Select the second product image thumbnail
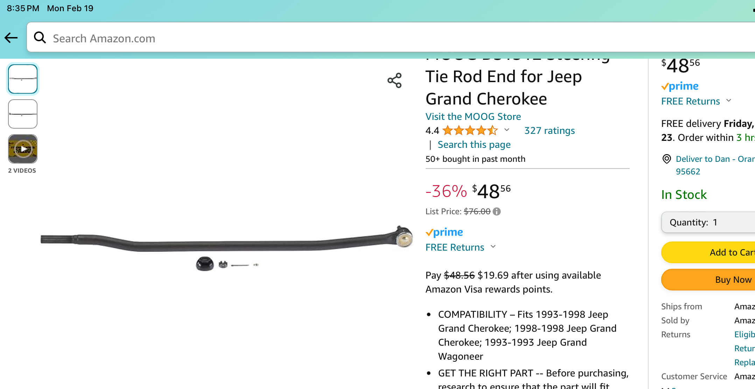Screen dimensions: 755x389 [23, 114]
